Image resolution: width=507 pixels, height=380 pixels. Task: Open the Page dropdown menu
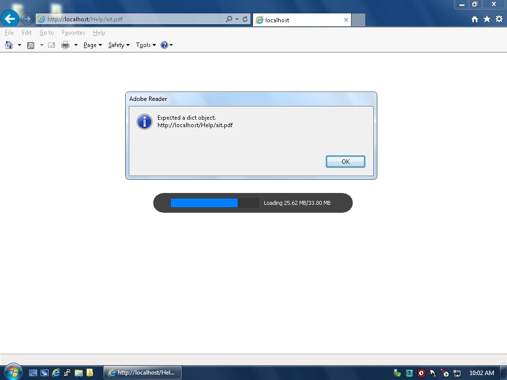[x=93, y=45]
